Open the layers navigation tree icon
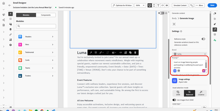This screenshot has height=111, width=220. [11, 29]
